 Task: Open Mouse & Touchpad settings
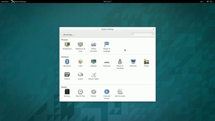pyautogui.click(x=120, y=64)
